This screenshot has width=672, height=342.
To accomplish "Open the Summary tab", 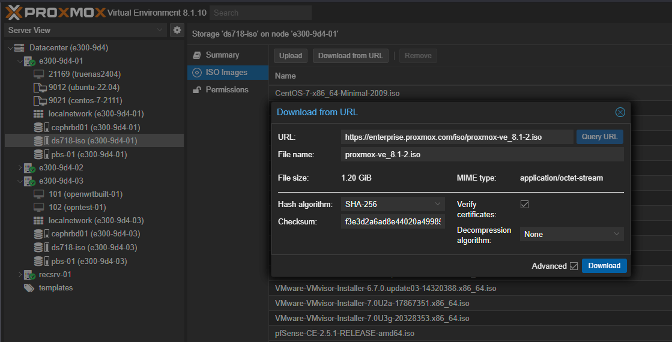I will [228, 55].
